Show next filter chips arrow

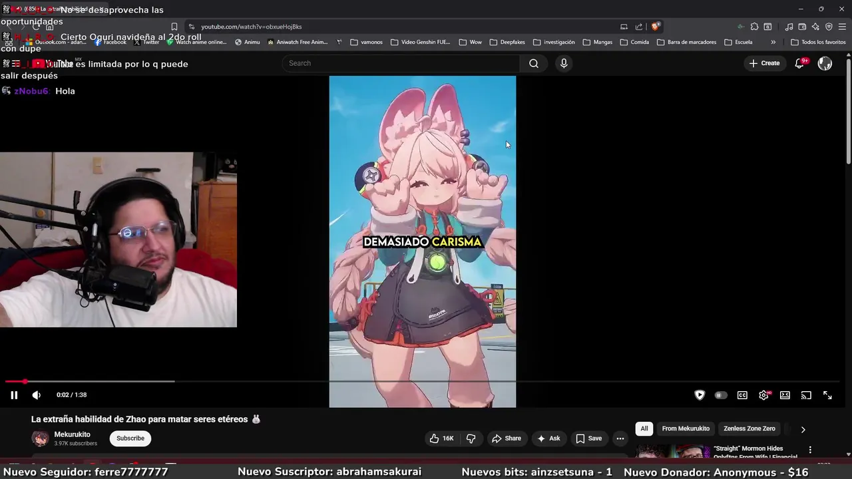(x=803, y=429)
